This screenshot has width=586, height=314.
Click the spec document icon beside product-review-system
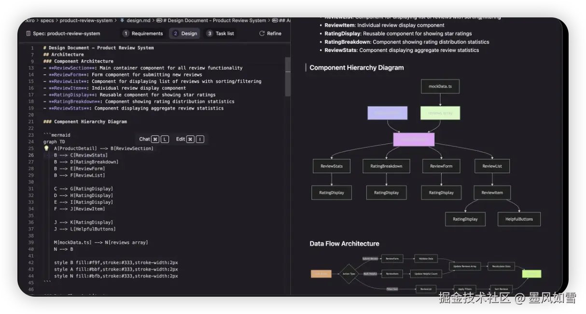[x=28, y=33]
